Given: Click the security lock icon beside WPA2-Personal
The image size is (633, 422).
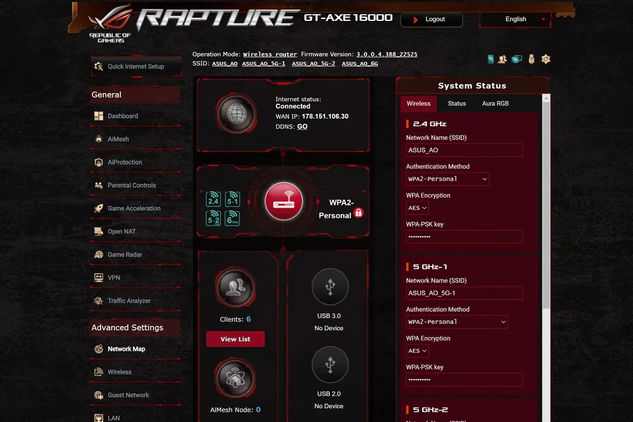Looking at the screenshot, I should (x=358, y=213).
